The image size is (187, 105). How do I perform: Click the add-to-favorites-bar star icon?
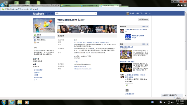(x=3, y=9)
